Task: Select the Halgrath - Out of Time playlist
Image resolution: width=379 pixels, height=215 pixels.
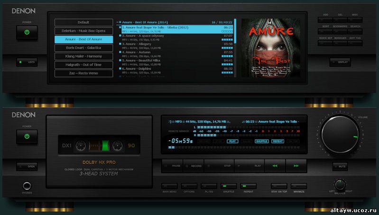Action: coord(83,65)
